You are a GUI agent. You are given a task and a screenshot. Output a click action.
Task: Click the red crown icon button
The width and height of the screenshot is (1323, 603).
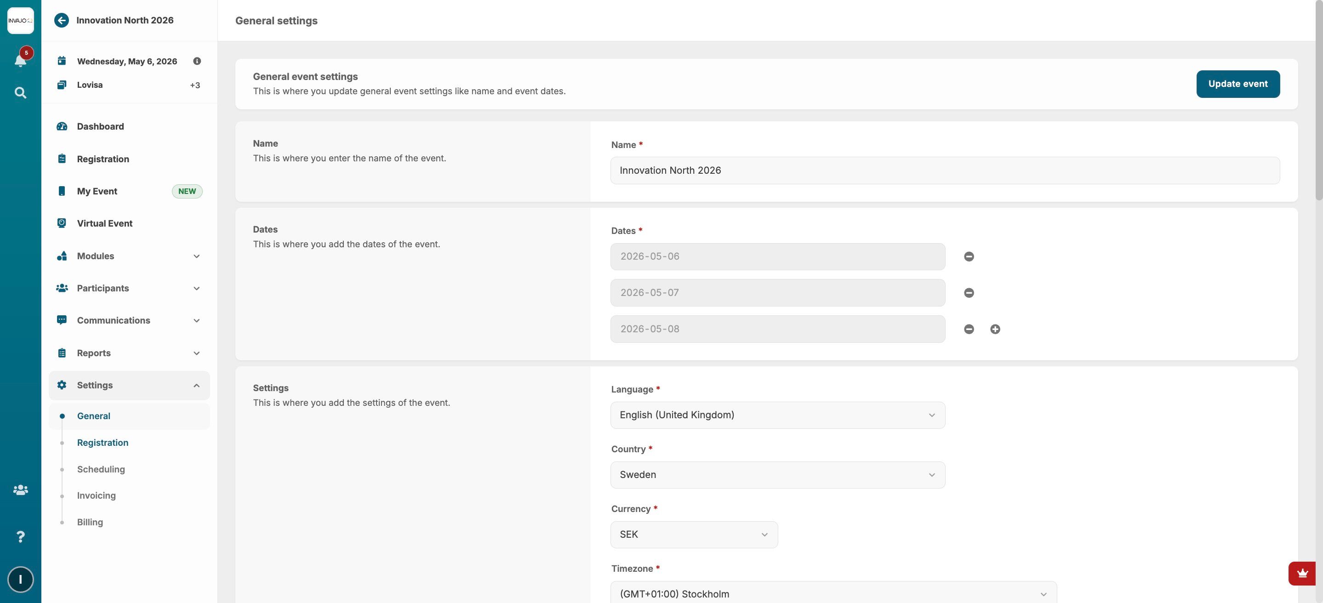point(1301,573)
